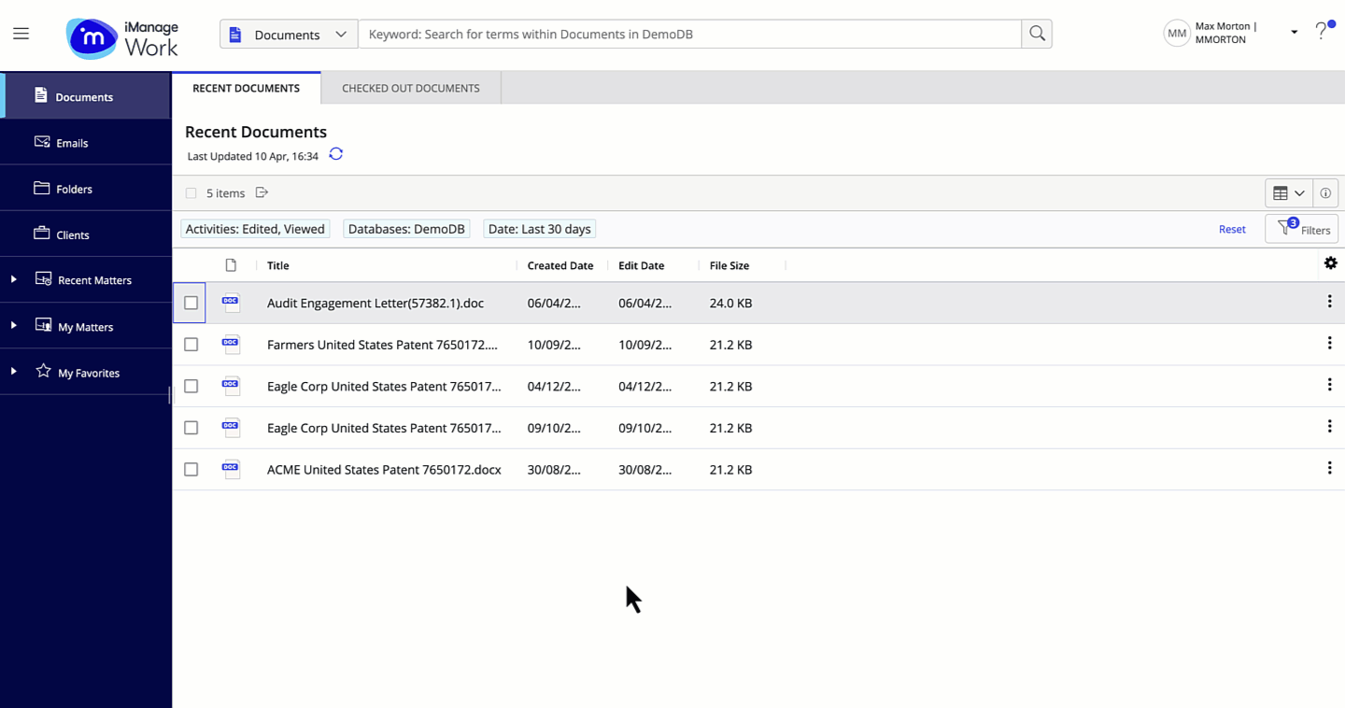Click the Reset filters link
Image resolution: width=1345 pixels, height=708 pixels.
pos(1232,229)
